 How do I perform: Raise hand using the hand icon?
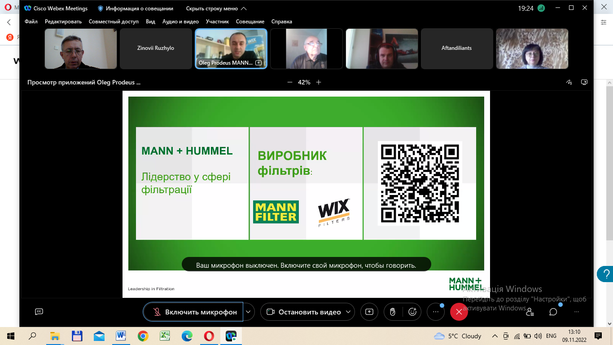(393, 312)
